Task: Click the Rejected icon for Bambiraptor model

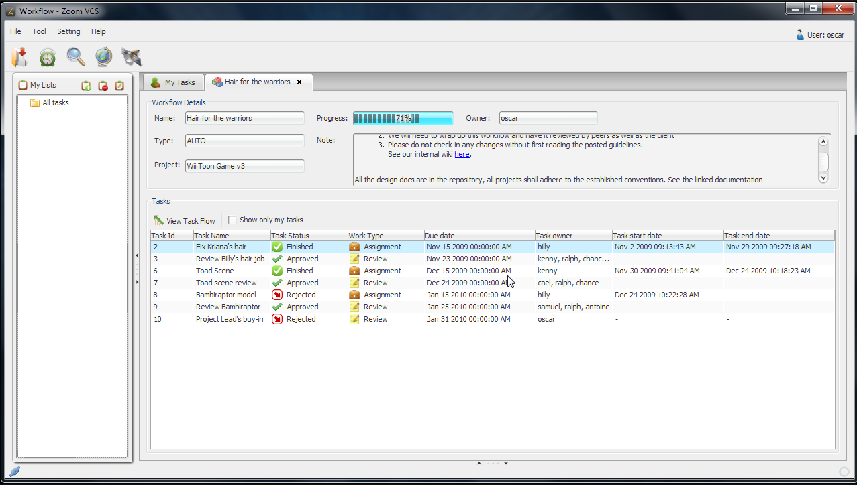Action: pos(276,295)
